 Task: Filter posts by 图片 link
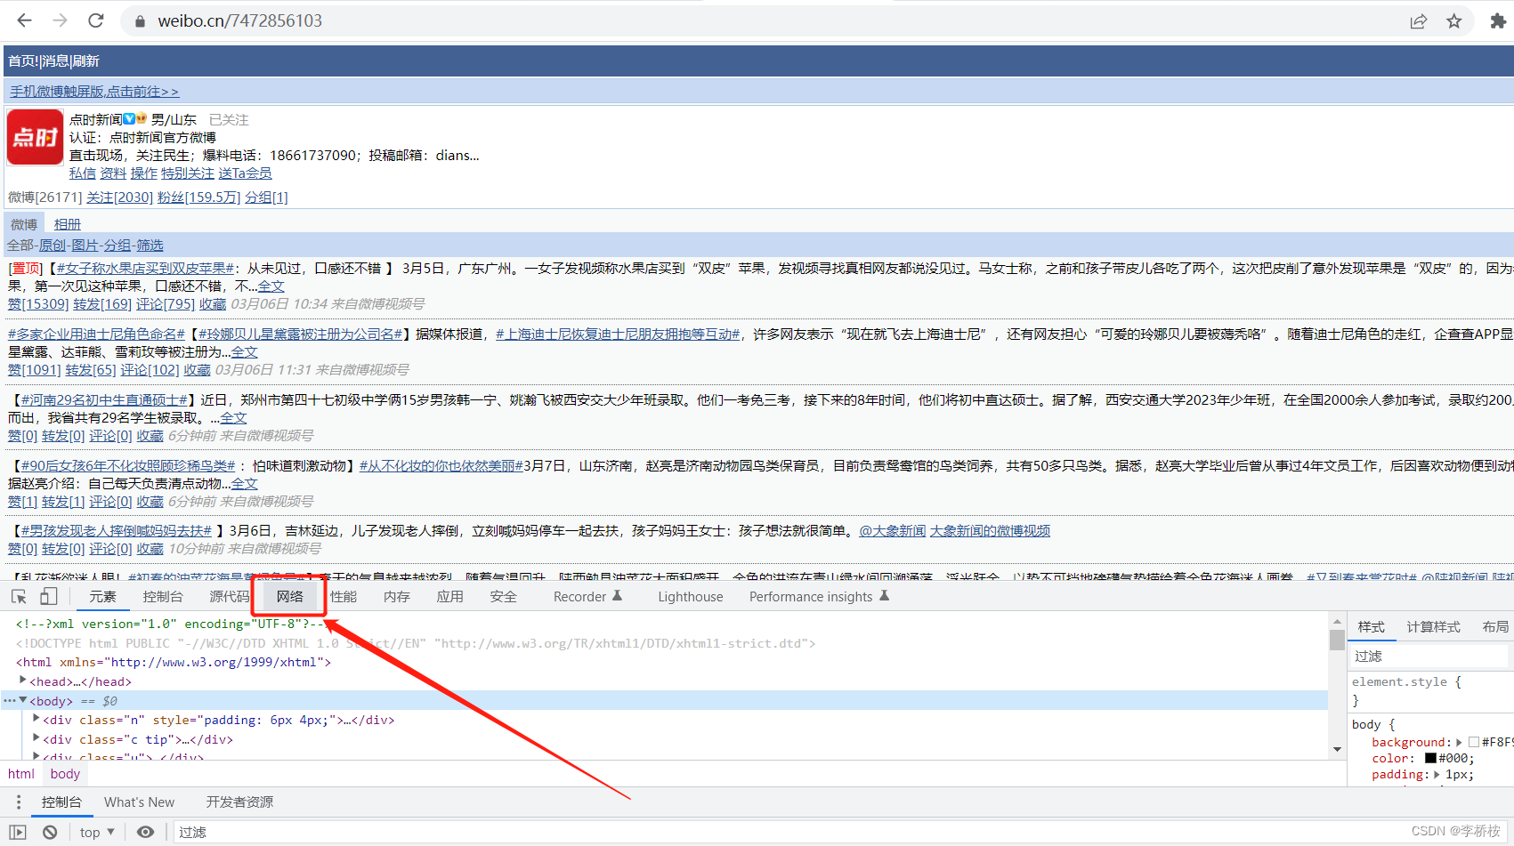coord(85,246)
